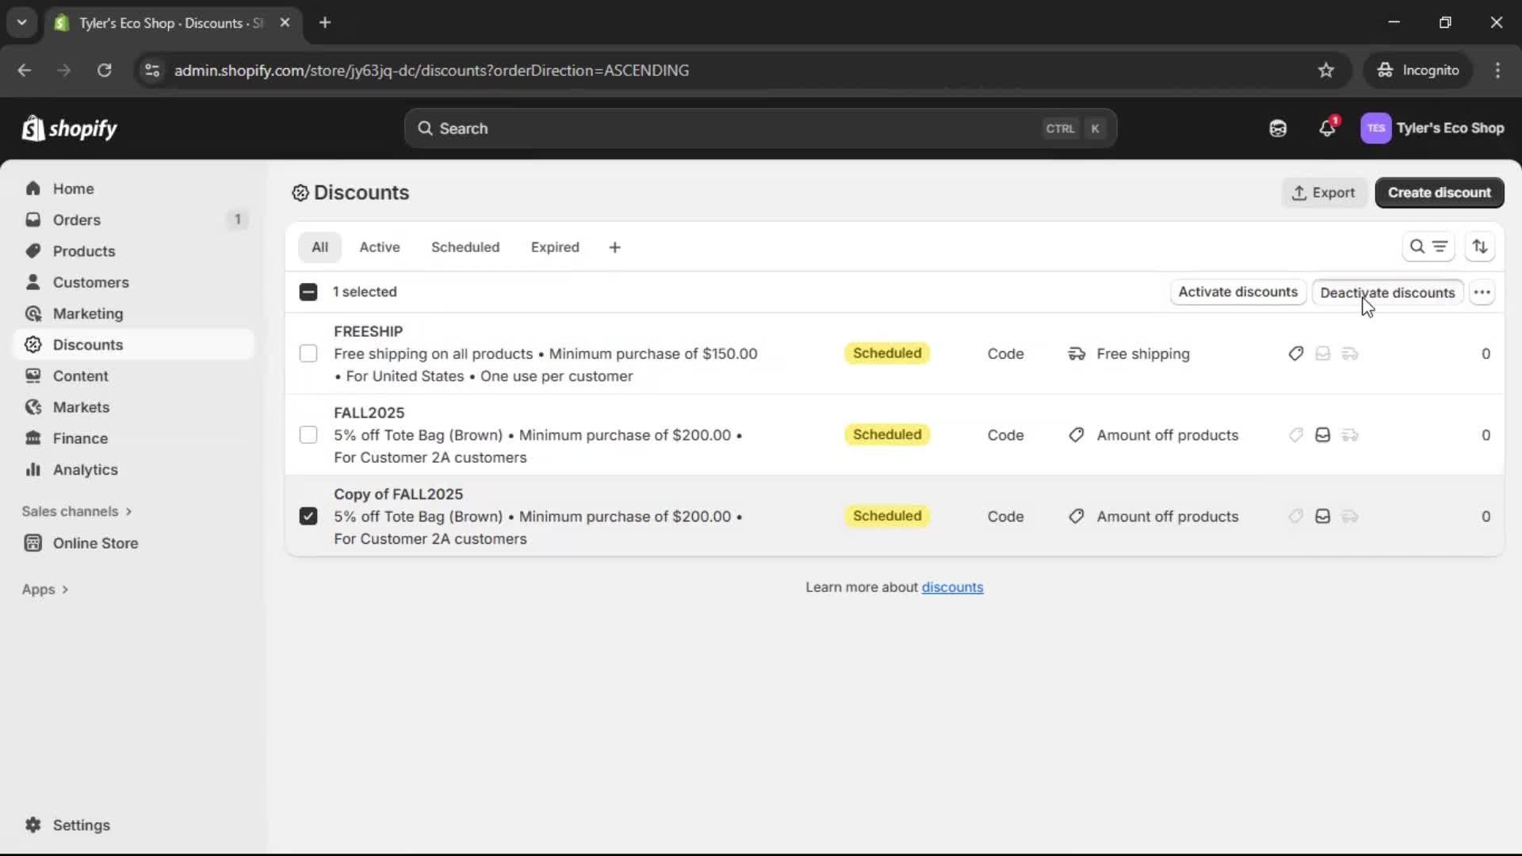Check the checkbox for the FREESHIP discount row
The width and height of the screenshot is (1522, 856).
(x=308, y=353)
